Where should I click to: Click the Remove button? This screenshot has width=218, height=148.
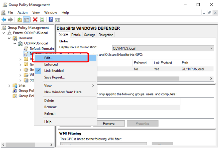coord(109,124)
